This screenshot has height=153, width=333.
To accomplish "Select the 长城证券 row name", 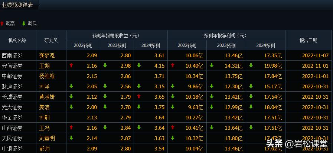I will pyautogui.click(x=12, y=97).
